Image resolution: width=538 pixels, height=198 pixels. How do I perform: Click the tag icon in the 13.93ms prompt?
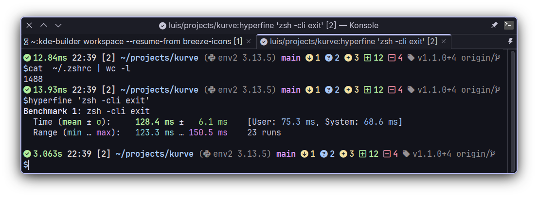pyautogui.click(x=411, y=90)
